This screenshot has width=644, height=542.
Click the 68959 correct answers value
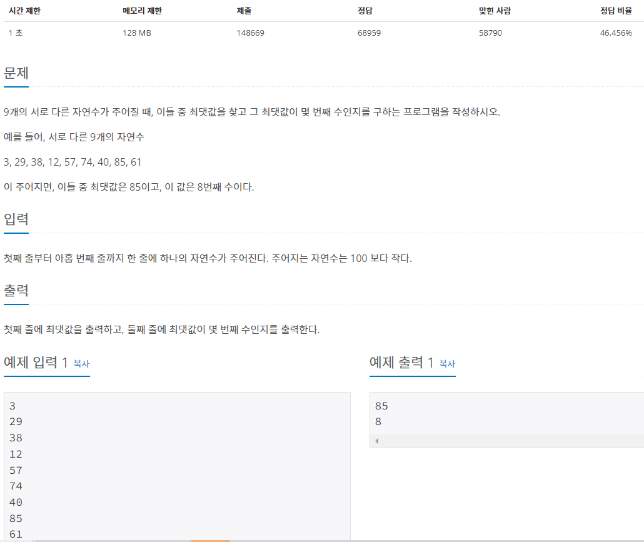(370, 33)
